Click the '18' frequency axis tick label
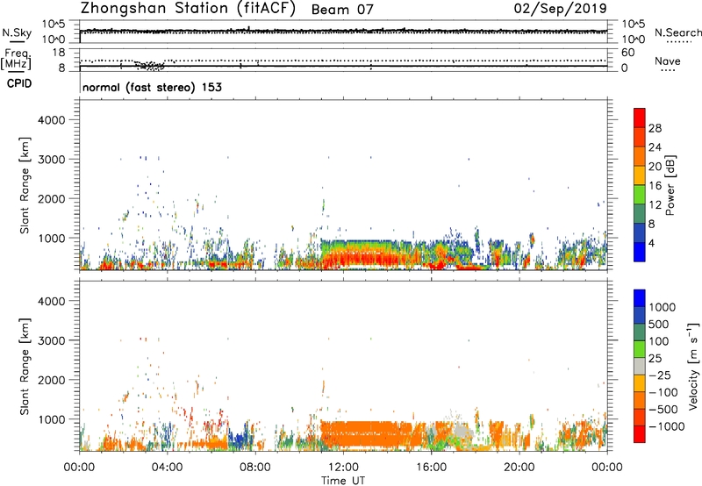702x486 pixels. [x=59, y=53]
